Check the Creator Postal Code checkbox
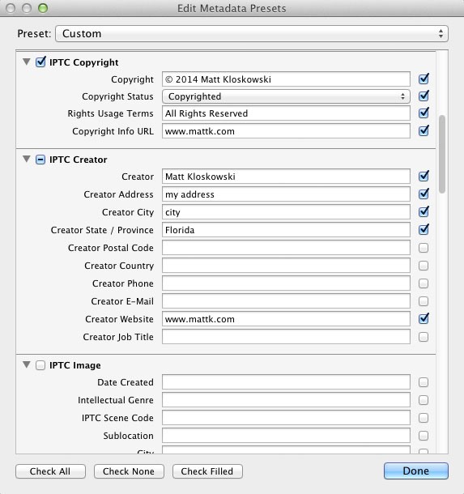Screen dimensions: 464x494 (424, 248)
